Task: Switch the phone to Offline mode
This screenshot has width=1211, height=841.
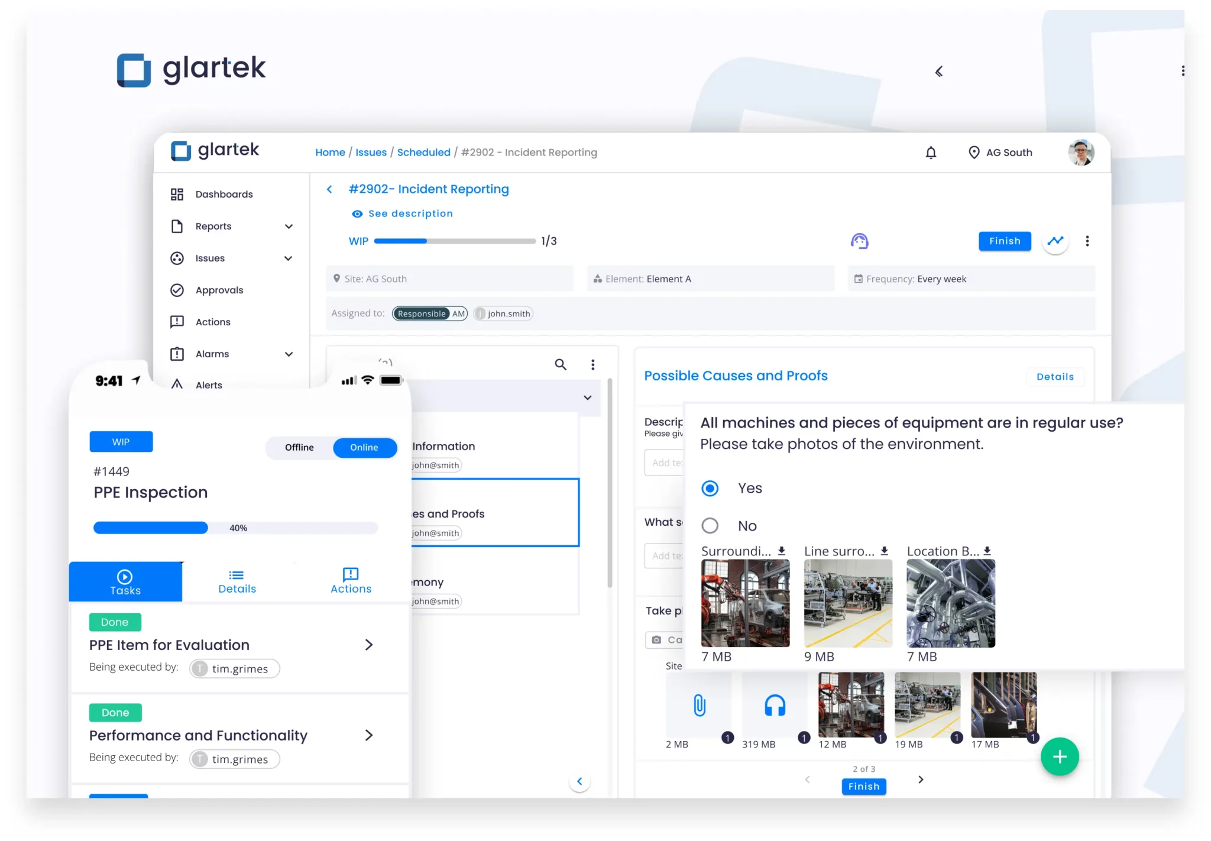Action: [x=299, y=447]
